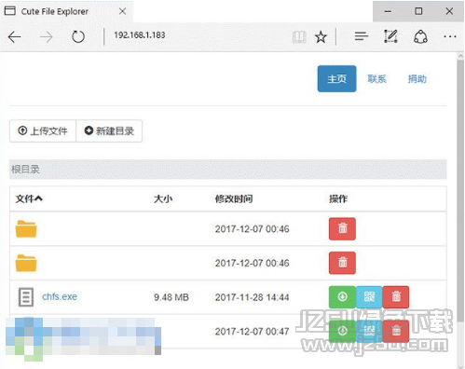Click the 2017-11-28 14:44 date cell

tap(252, 297)
